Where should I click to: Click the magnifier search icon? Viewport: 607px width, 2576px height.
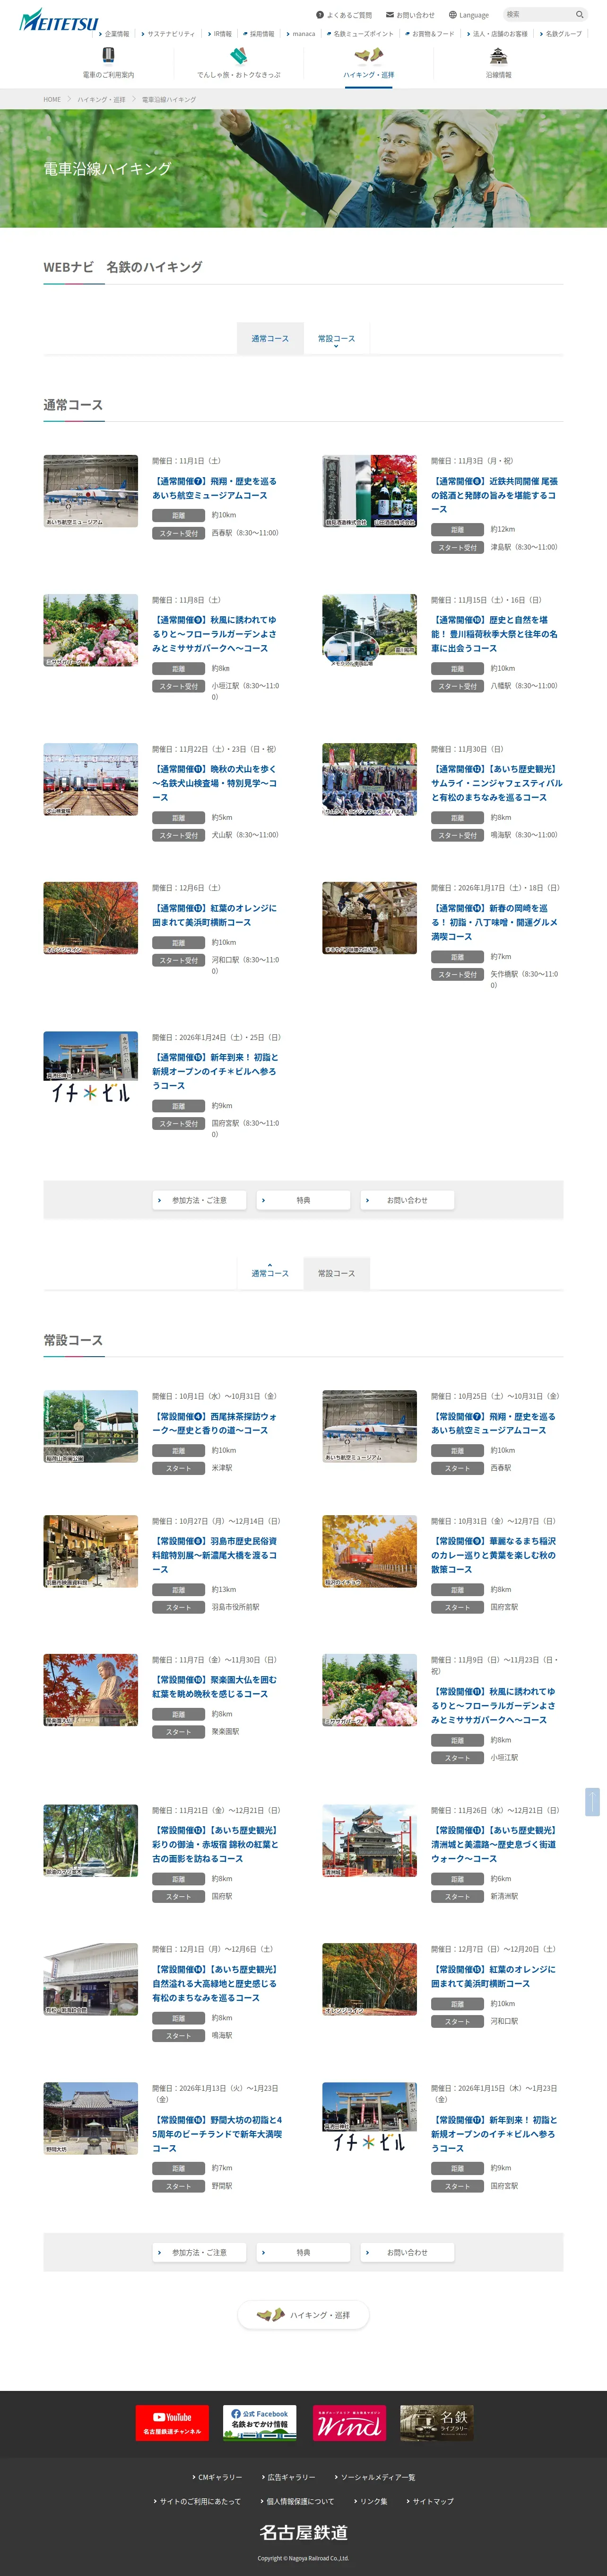[579, 15]
